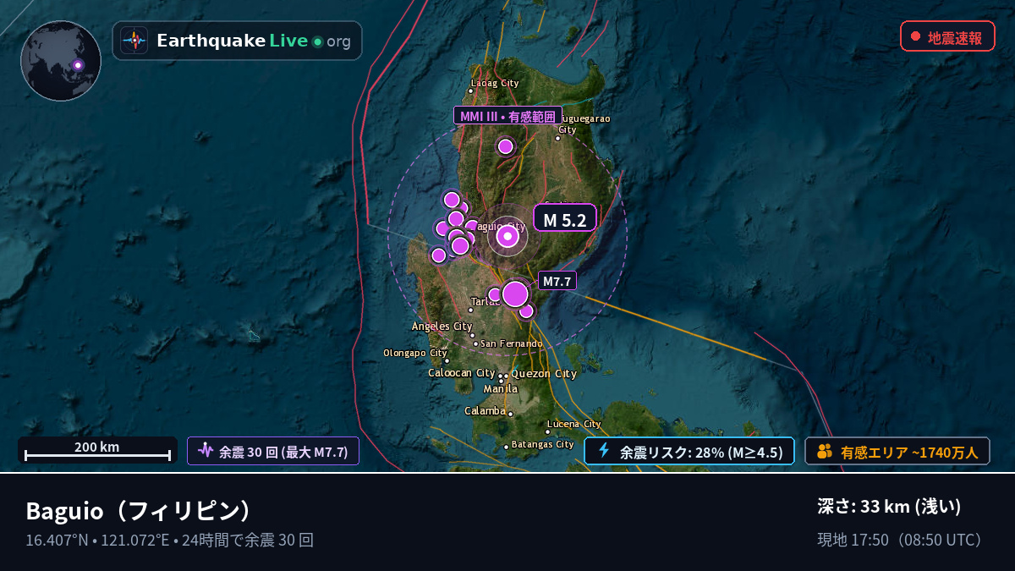This screenshot has width=1015, height=571.
Task: Click the aftershock waveform icon
Action: tap(205, 451)
